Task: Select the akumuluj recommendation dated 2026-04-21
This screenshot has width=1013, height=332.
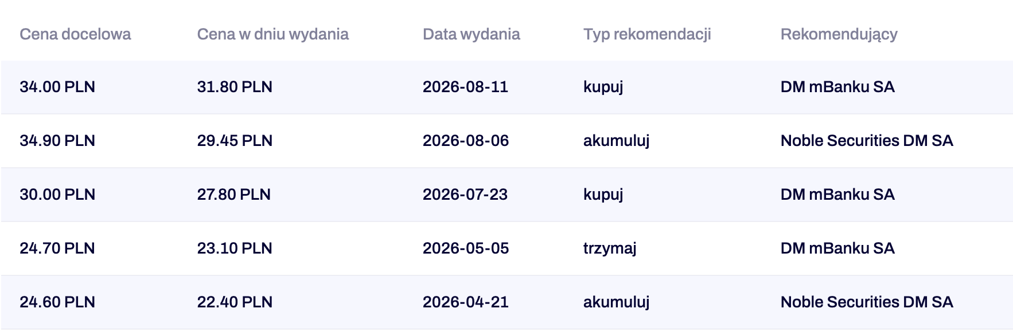Action: pos(616,302)
